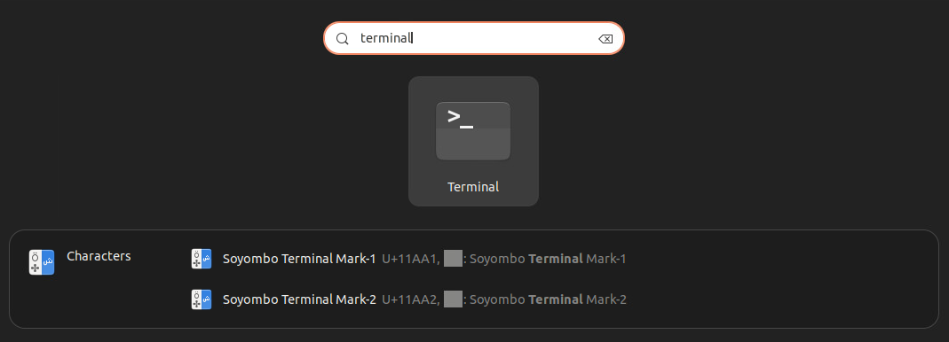Image resolution: width=949 pixels, height=342 pixels.
Task: Open the Terminal application icon
Action: pyautogui.click(x=473, y=131)
